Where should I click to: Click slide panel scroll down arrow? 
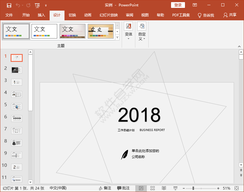tap(30, 182)
